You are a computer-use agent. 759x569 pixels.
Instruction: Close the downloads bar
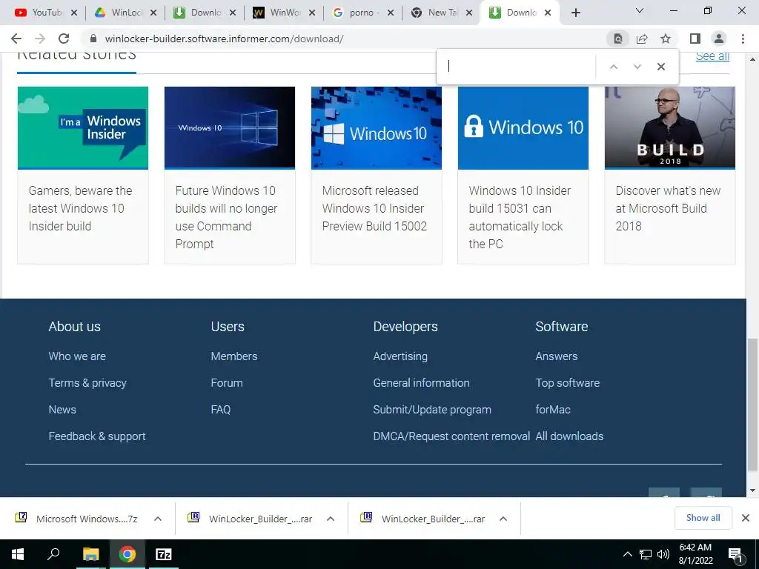tap(746, 518)
